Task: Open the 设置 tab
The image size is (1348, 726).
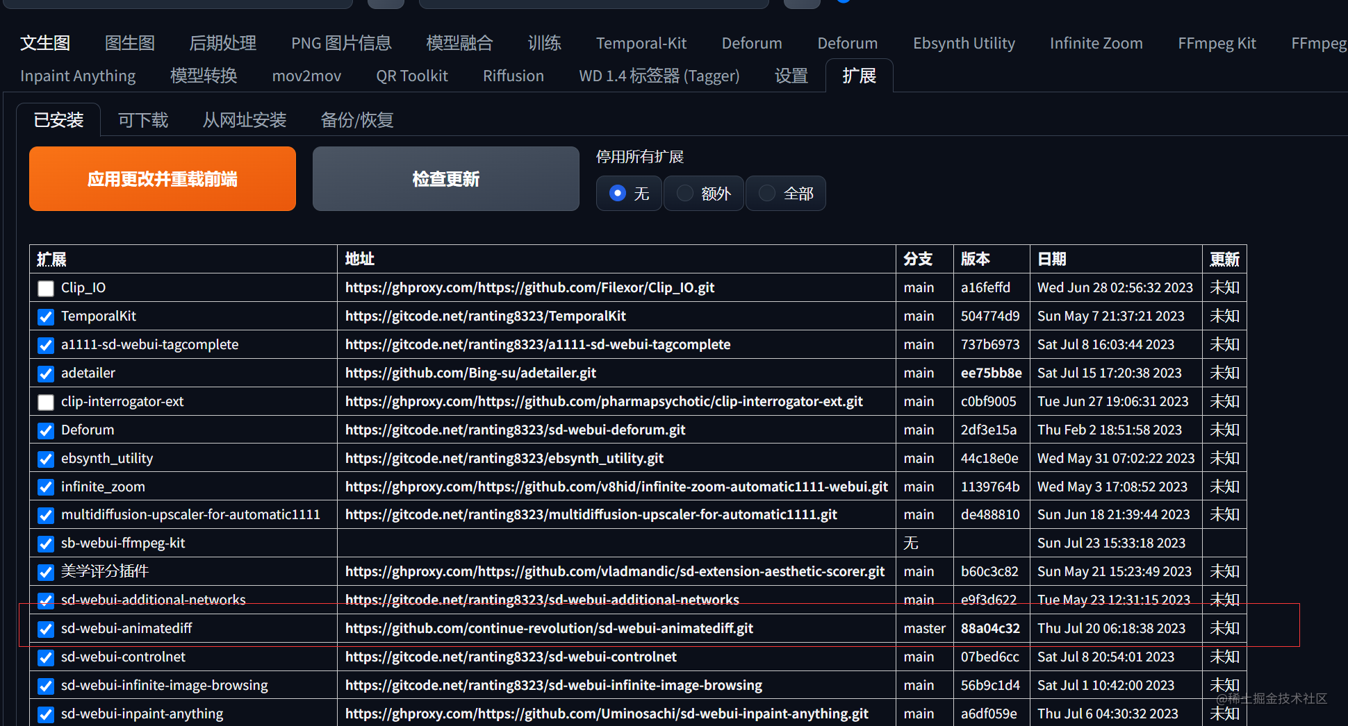Action: [791, 76]
